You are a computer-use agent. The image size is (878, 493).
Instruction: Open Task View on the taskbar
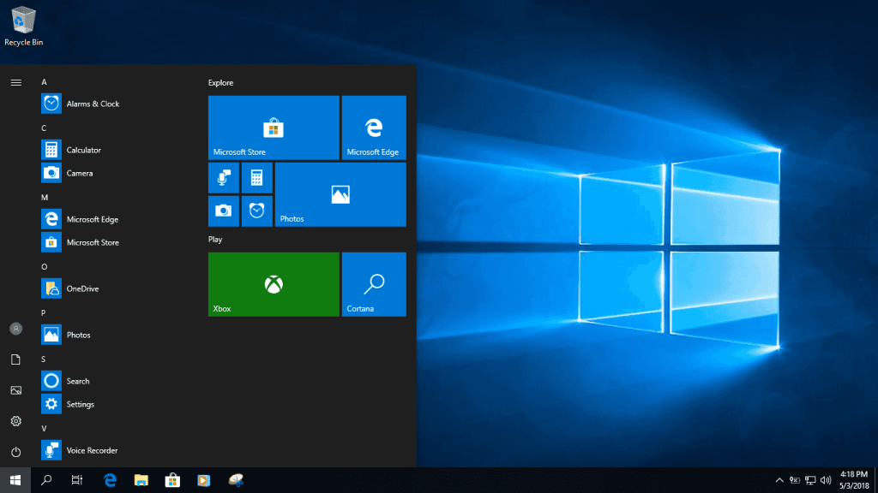click(x=77, y=480)
